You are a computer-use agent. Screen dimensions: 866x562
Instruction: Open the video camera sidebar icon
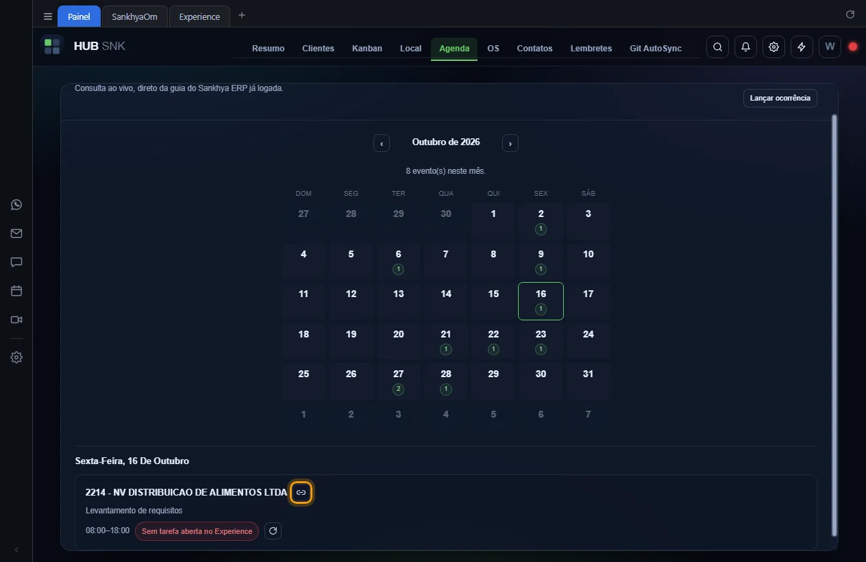(x=16, y=320)
